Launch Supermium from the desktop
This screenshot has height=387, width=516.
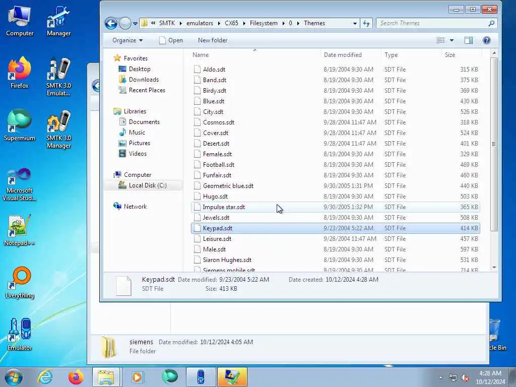point(20,125)
